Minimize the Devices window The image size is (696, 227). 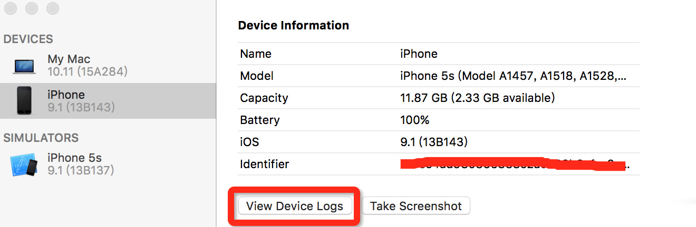[x=31, y=8]
